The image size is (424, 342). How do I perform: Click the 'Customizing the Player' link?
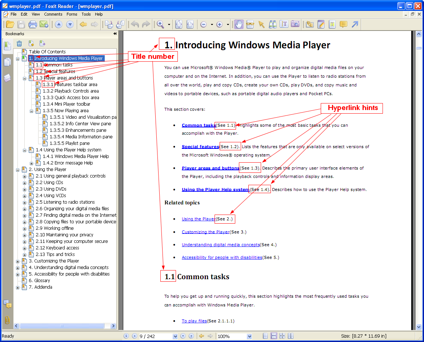[205, 232]
